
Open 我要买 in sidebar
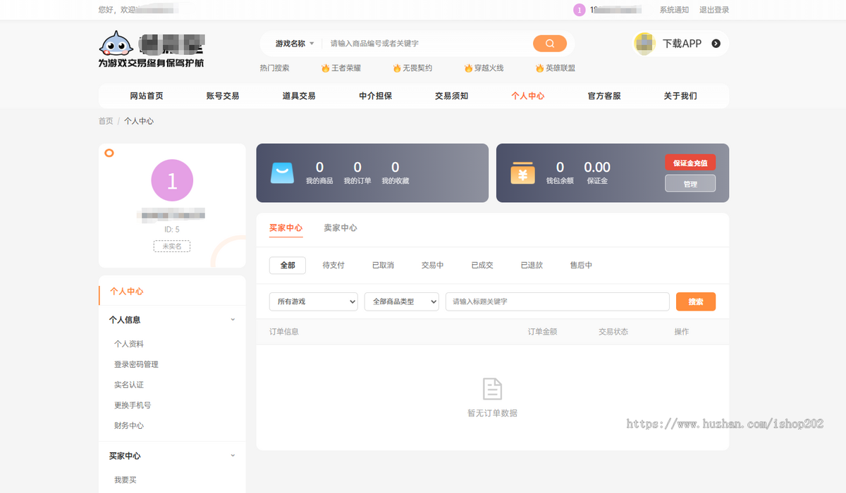tap(125, 480)
